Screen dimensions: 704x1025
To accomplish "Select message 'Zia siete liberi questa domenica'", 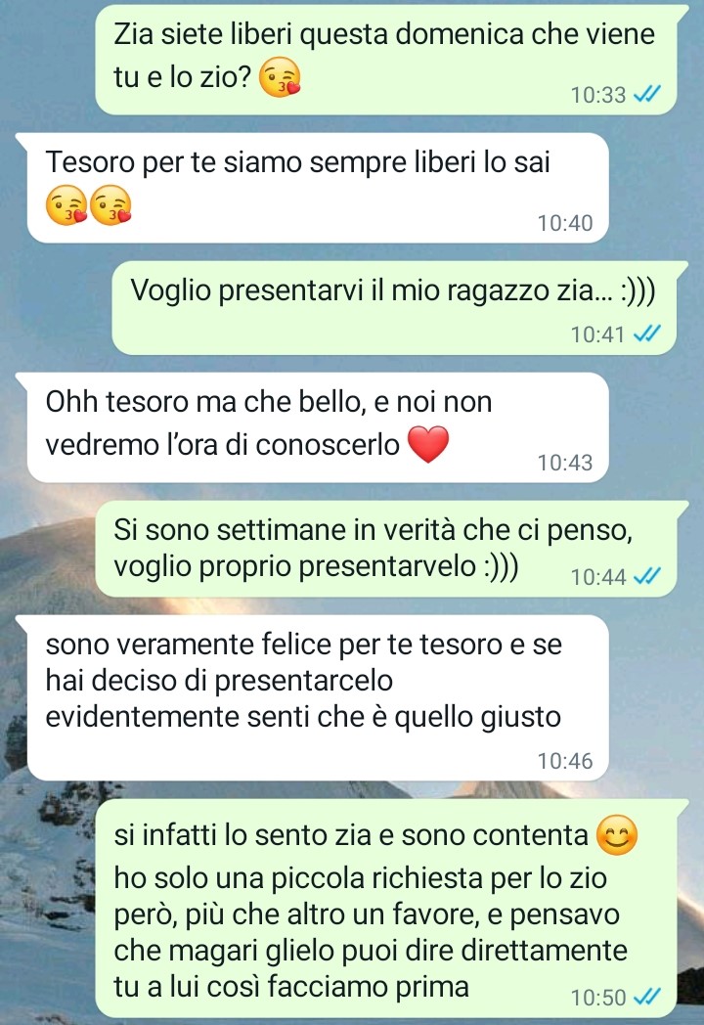I will click(x=386, y=60).
